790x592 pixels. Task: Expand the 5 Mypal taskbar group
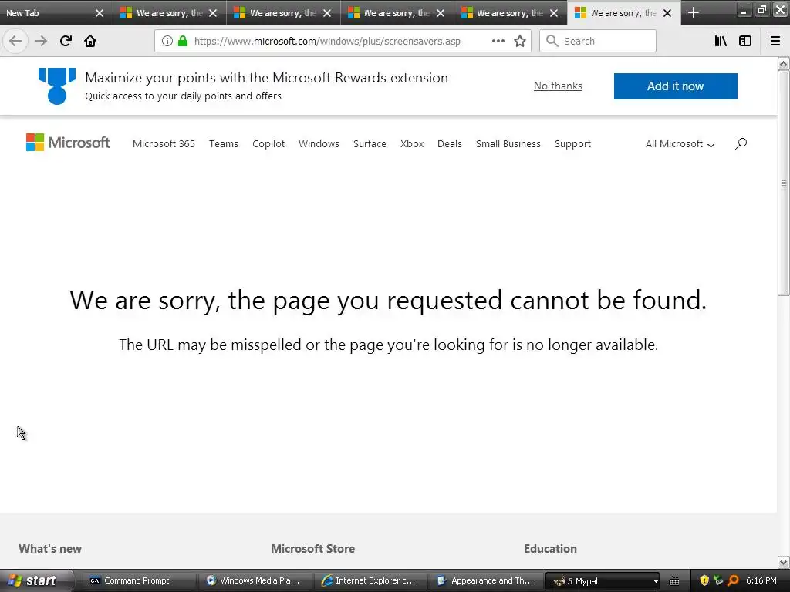click(603, 581)
